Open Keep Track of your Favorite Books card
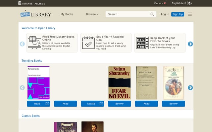 160,43
